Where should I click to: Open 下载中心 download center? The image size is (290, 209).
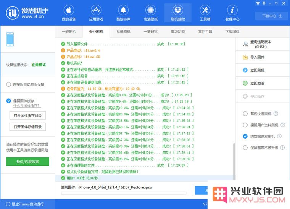(272, 16)
